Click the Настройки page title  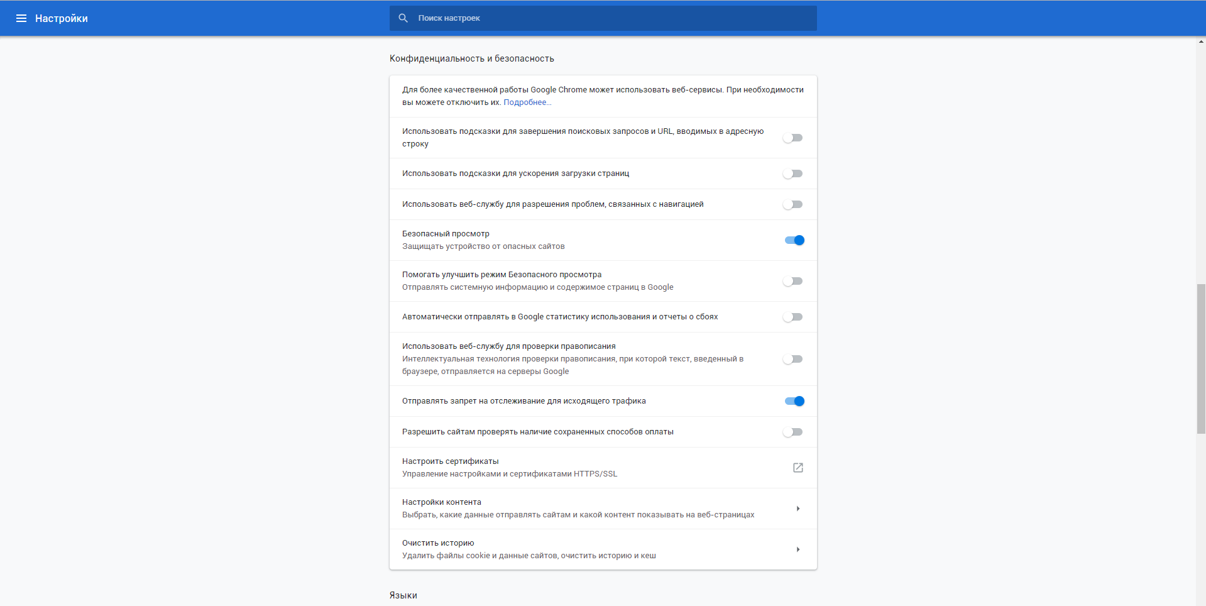(62, 18)
